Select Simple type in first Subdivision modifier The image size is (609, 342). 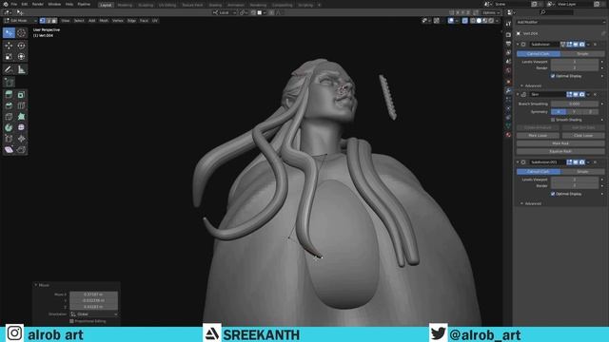pos(582,54)
